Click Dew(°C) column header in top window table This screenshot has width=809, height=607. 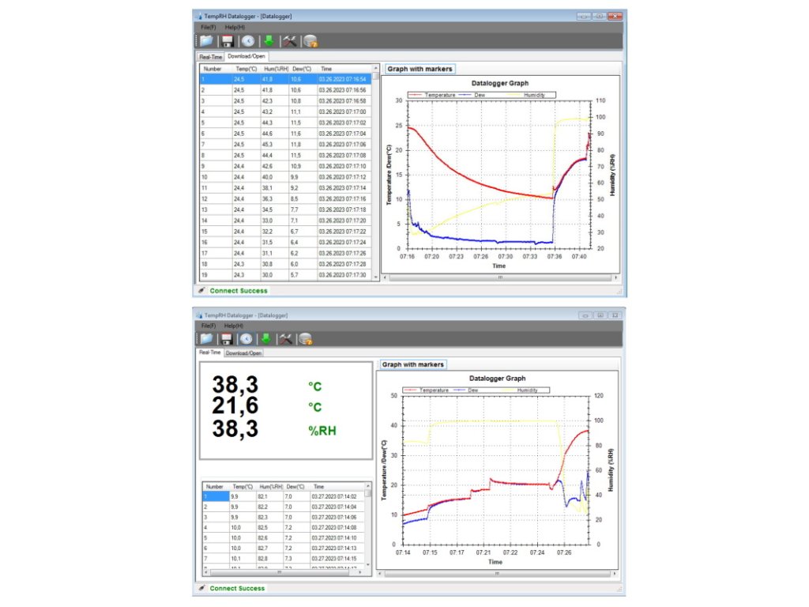click(302, 69)
